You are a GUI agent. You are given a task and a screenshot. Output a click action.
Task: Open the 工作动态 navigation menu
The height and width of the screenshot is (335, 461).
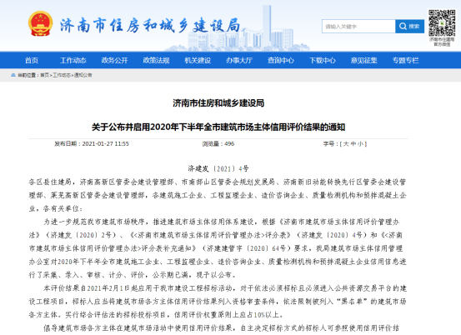[73, 60]
